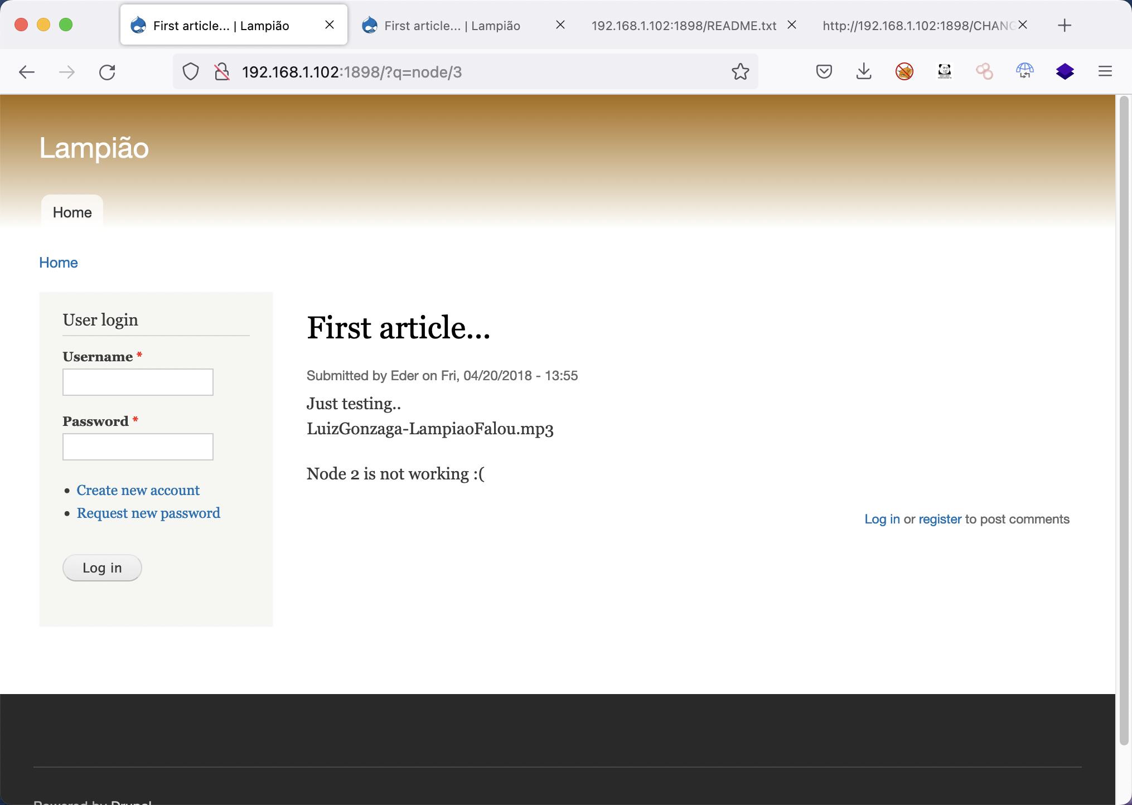Click the Home navigation menu tab
The image size is (1132, 805).
[72, 212]
